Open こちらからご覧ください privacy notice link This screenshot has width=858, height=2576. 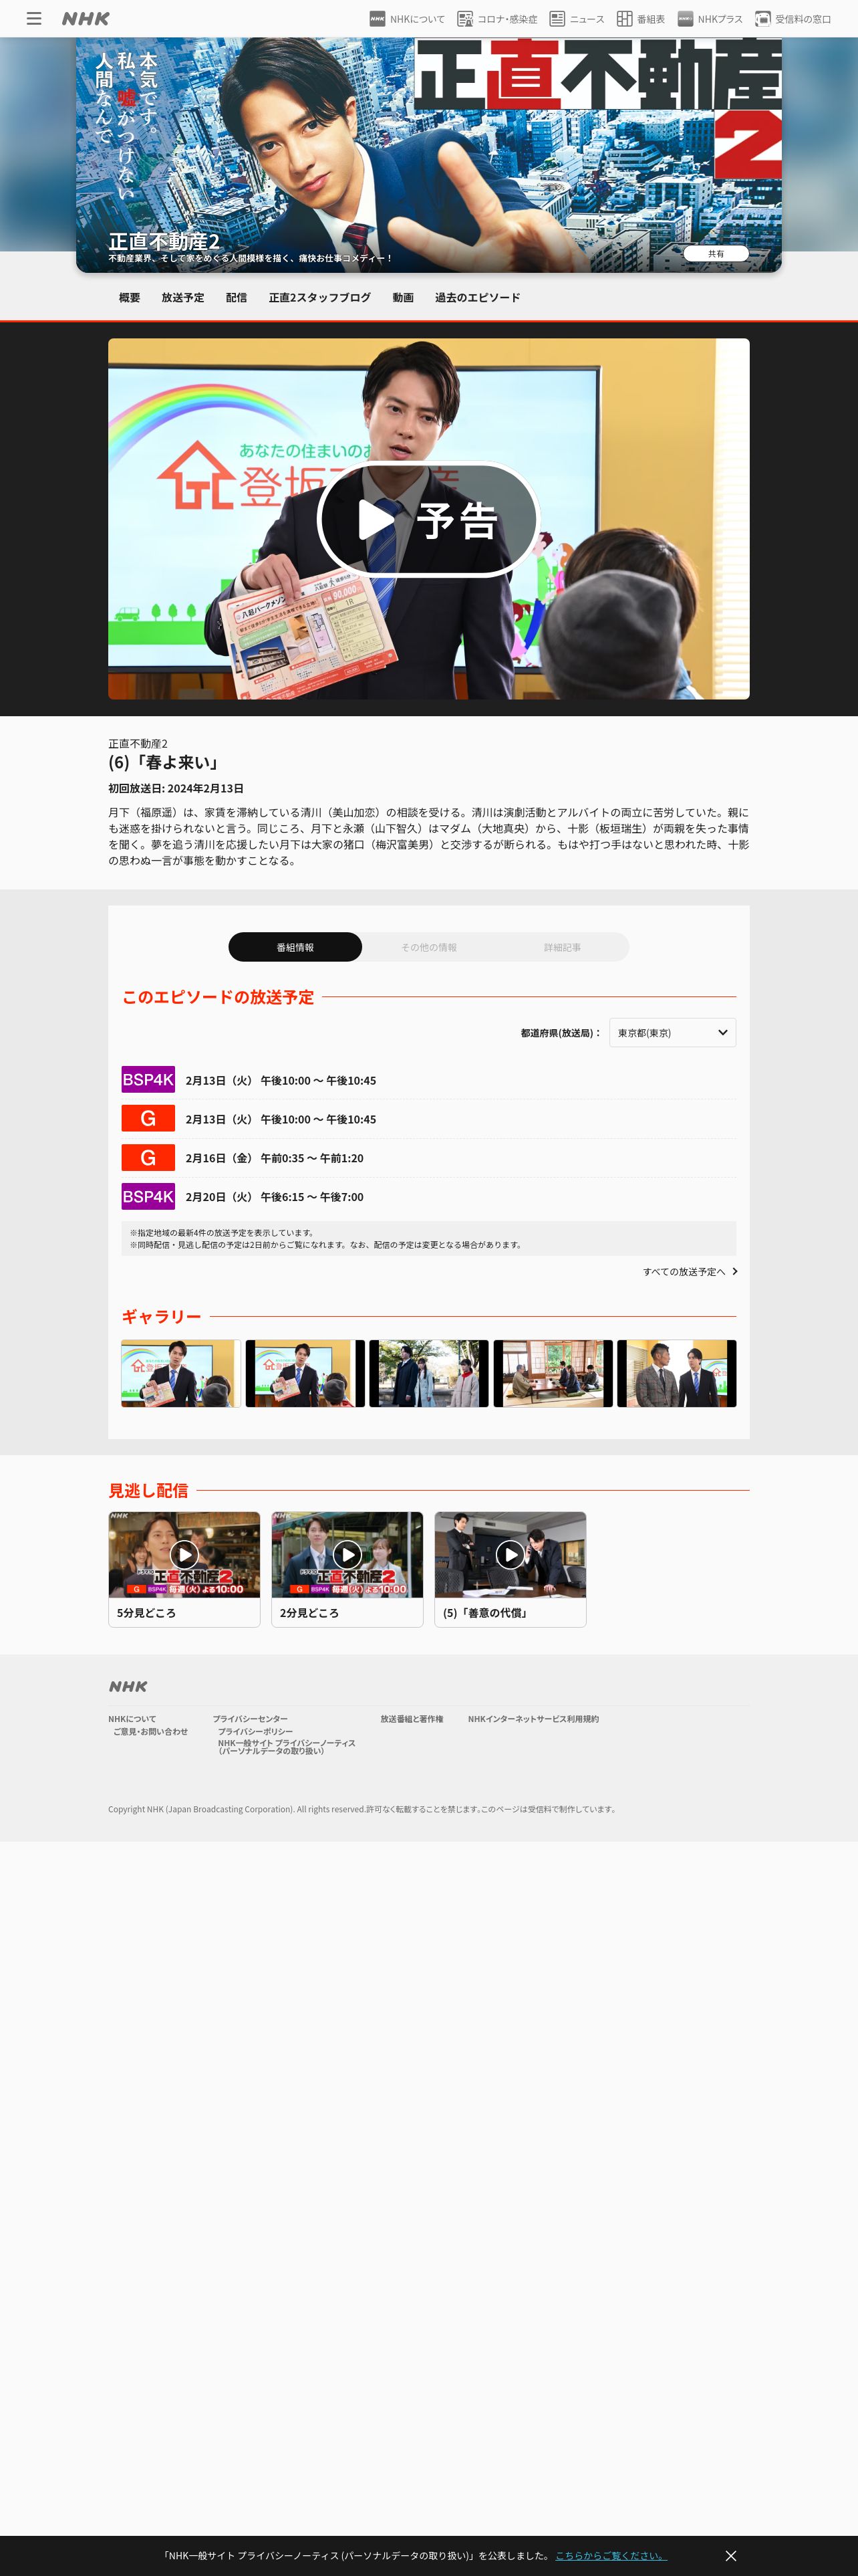point(611,2555)
